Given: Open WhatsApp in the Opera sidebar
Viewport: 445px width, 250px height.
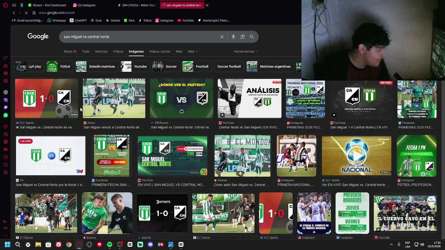Looking at the screenshot, I should (x=6, y=115).
